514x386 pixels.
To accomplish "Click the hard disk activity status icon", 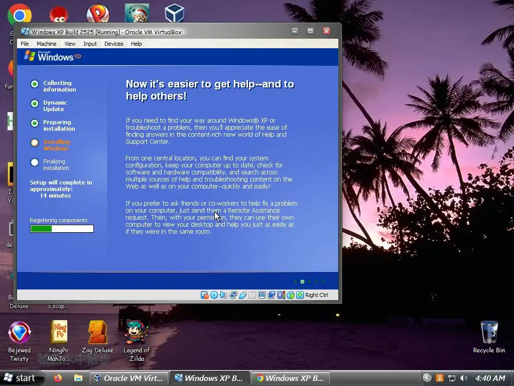I will (x=205, y=295).
